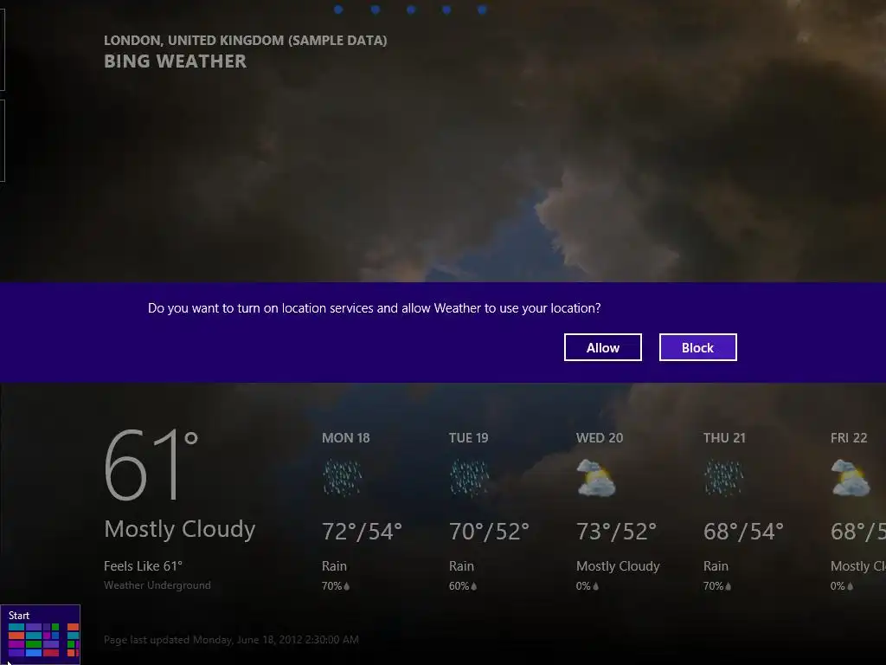Click the BING WEATHER title
Viewport: 886px width, 665px height.
175,61
